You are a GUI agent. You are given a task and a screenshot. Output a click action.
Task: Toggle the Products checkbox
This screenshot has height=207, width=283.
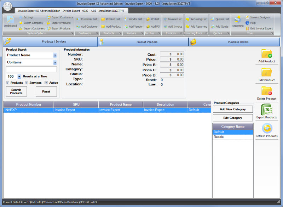(x=7, y=83)
